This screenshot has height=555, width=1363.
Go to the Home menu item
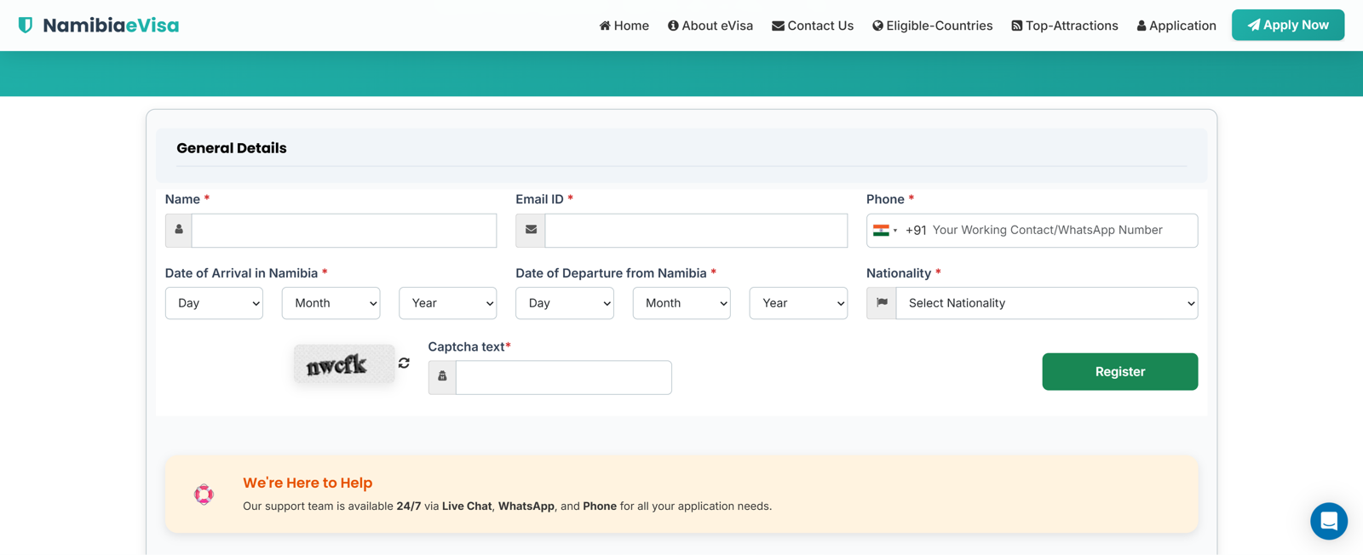pos(624,26)
